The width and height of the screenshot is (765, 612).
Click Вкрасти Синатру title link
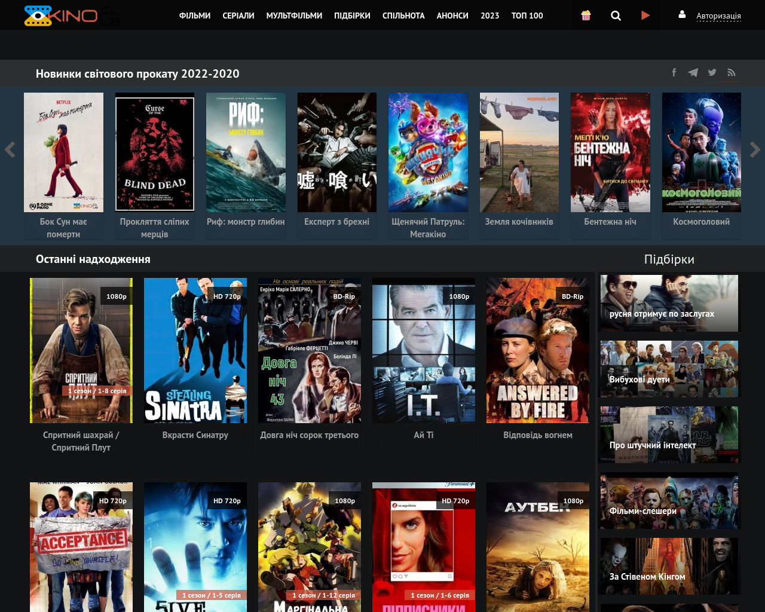[x=195, y=435]
